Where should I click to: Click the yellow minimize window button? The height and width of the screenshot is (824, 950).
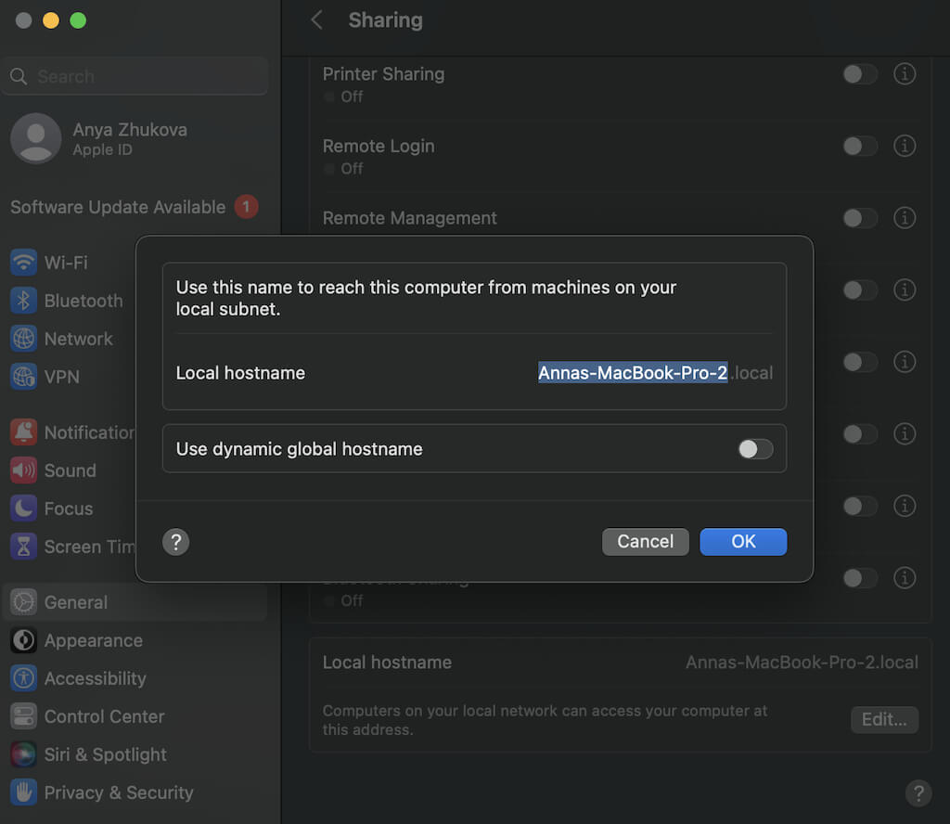[x=51, y=20]
